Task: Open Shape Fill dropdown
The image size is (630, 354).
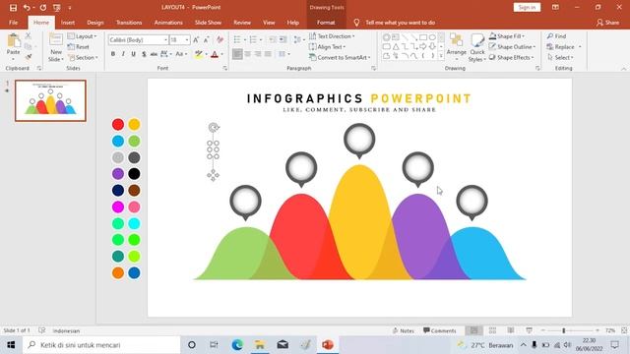Action: point(507,36)
